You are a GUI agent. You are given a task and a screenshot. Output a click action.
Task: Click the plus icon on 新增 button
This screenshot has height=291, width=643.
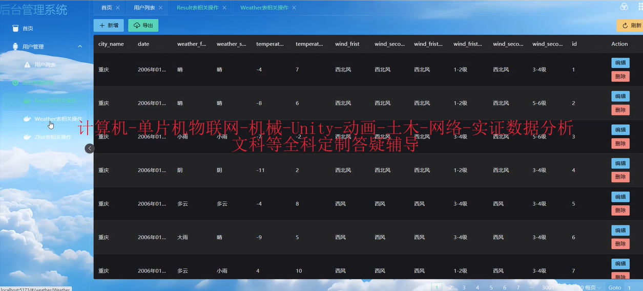point(102,25)
